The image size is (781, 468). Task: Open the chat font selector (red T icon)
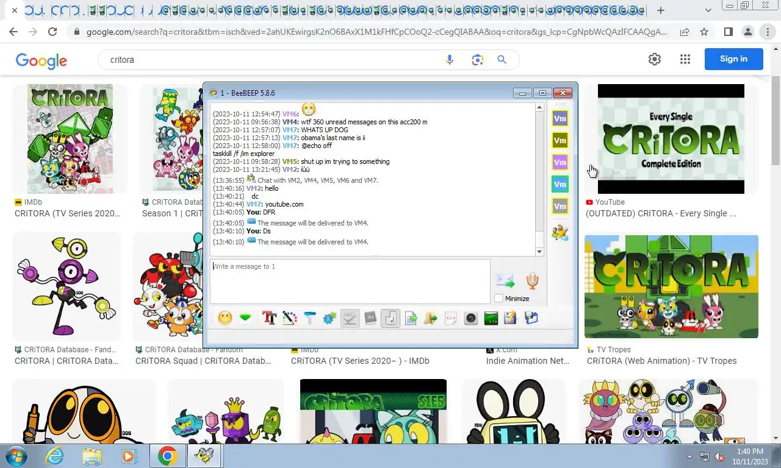(269, 318)
